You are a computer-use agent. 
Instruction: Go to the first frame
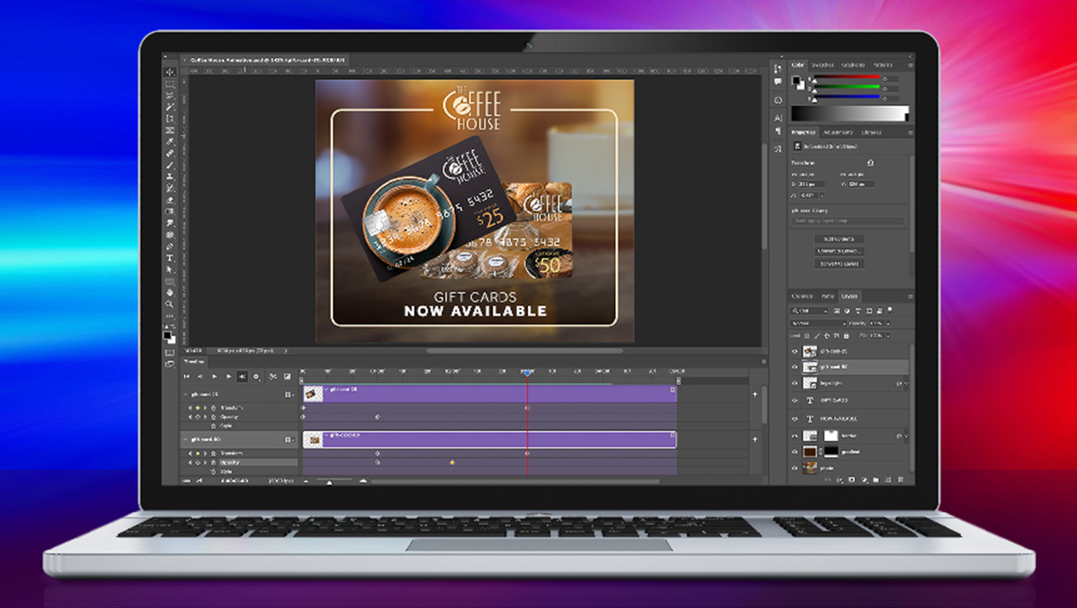[x=187, y=376]
